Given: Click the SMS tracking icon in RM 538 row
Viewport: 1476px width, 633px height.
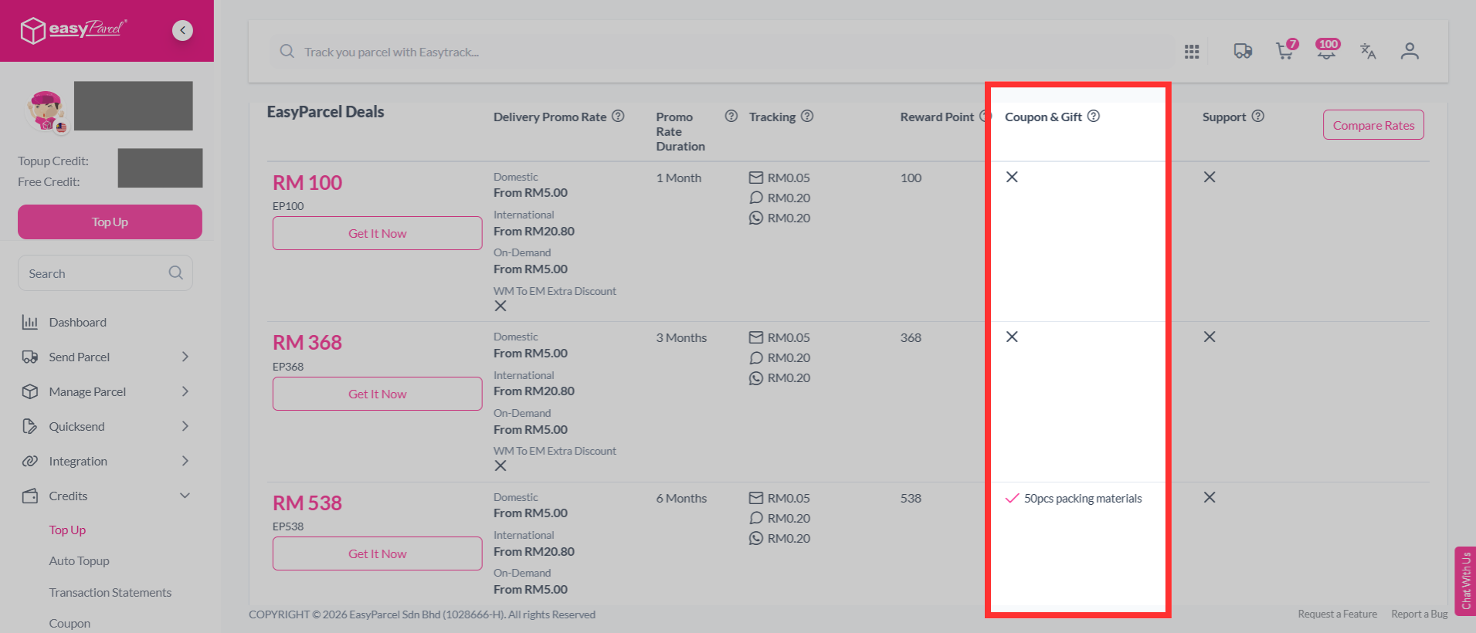Looking at the screenshot, I should pyautogui.click(x=756, y=518).
